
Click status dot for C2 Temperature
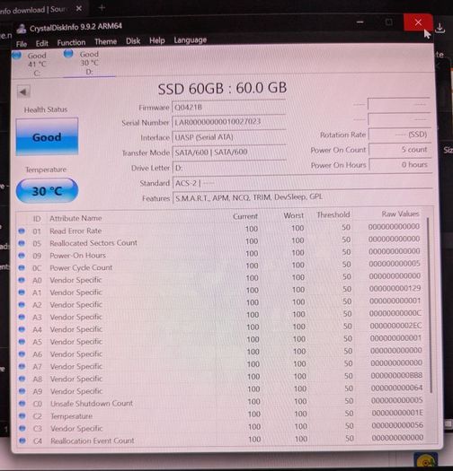tap(22, 415)
